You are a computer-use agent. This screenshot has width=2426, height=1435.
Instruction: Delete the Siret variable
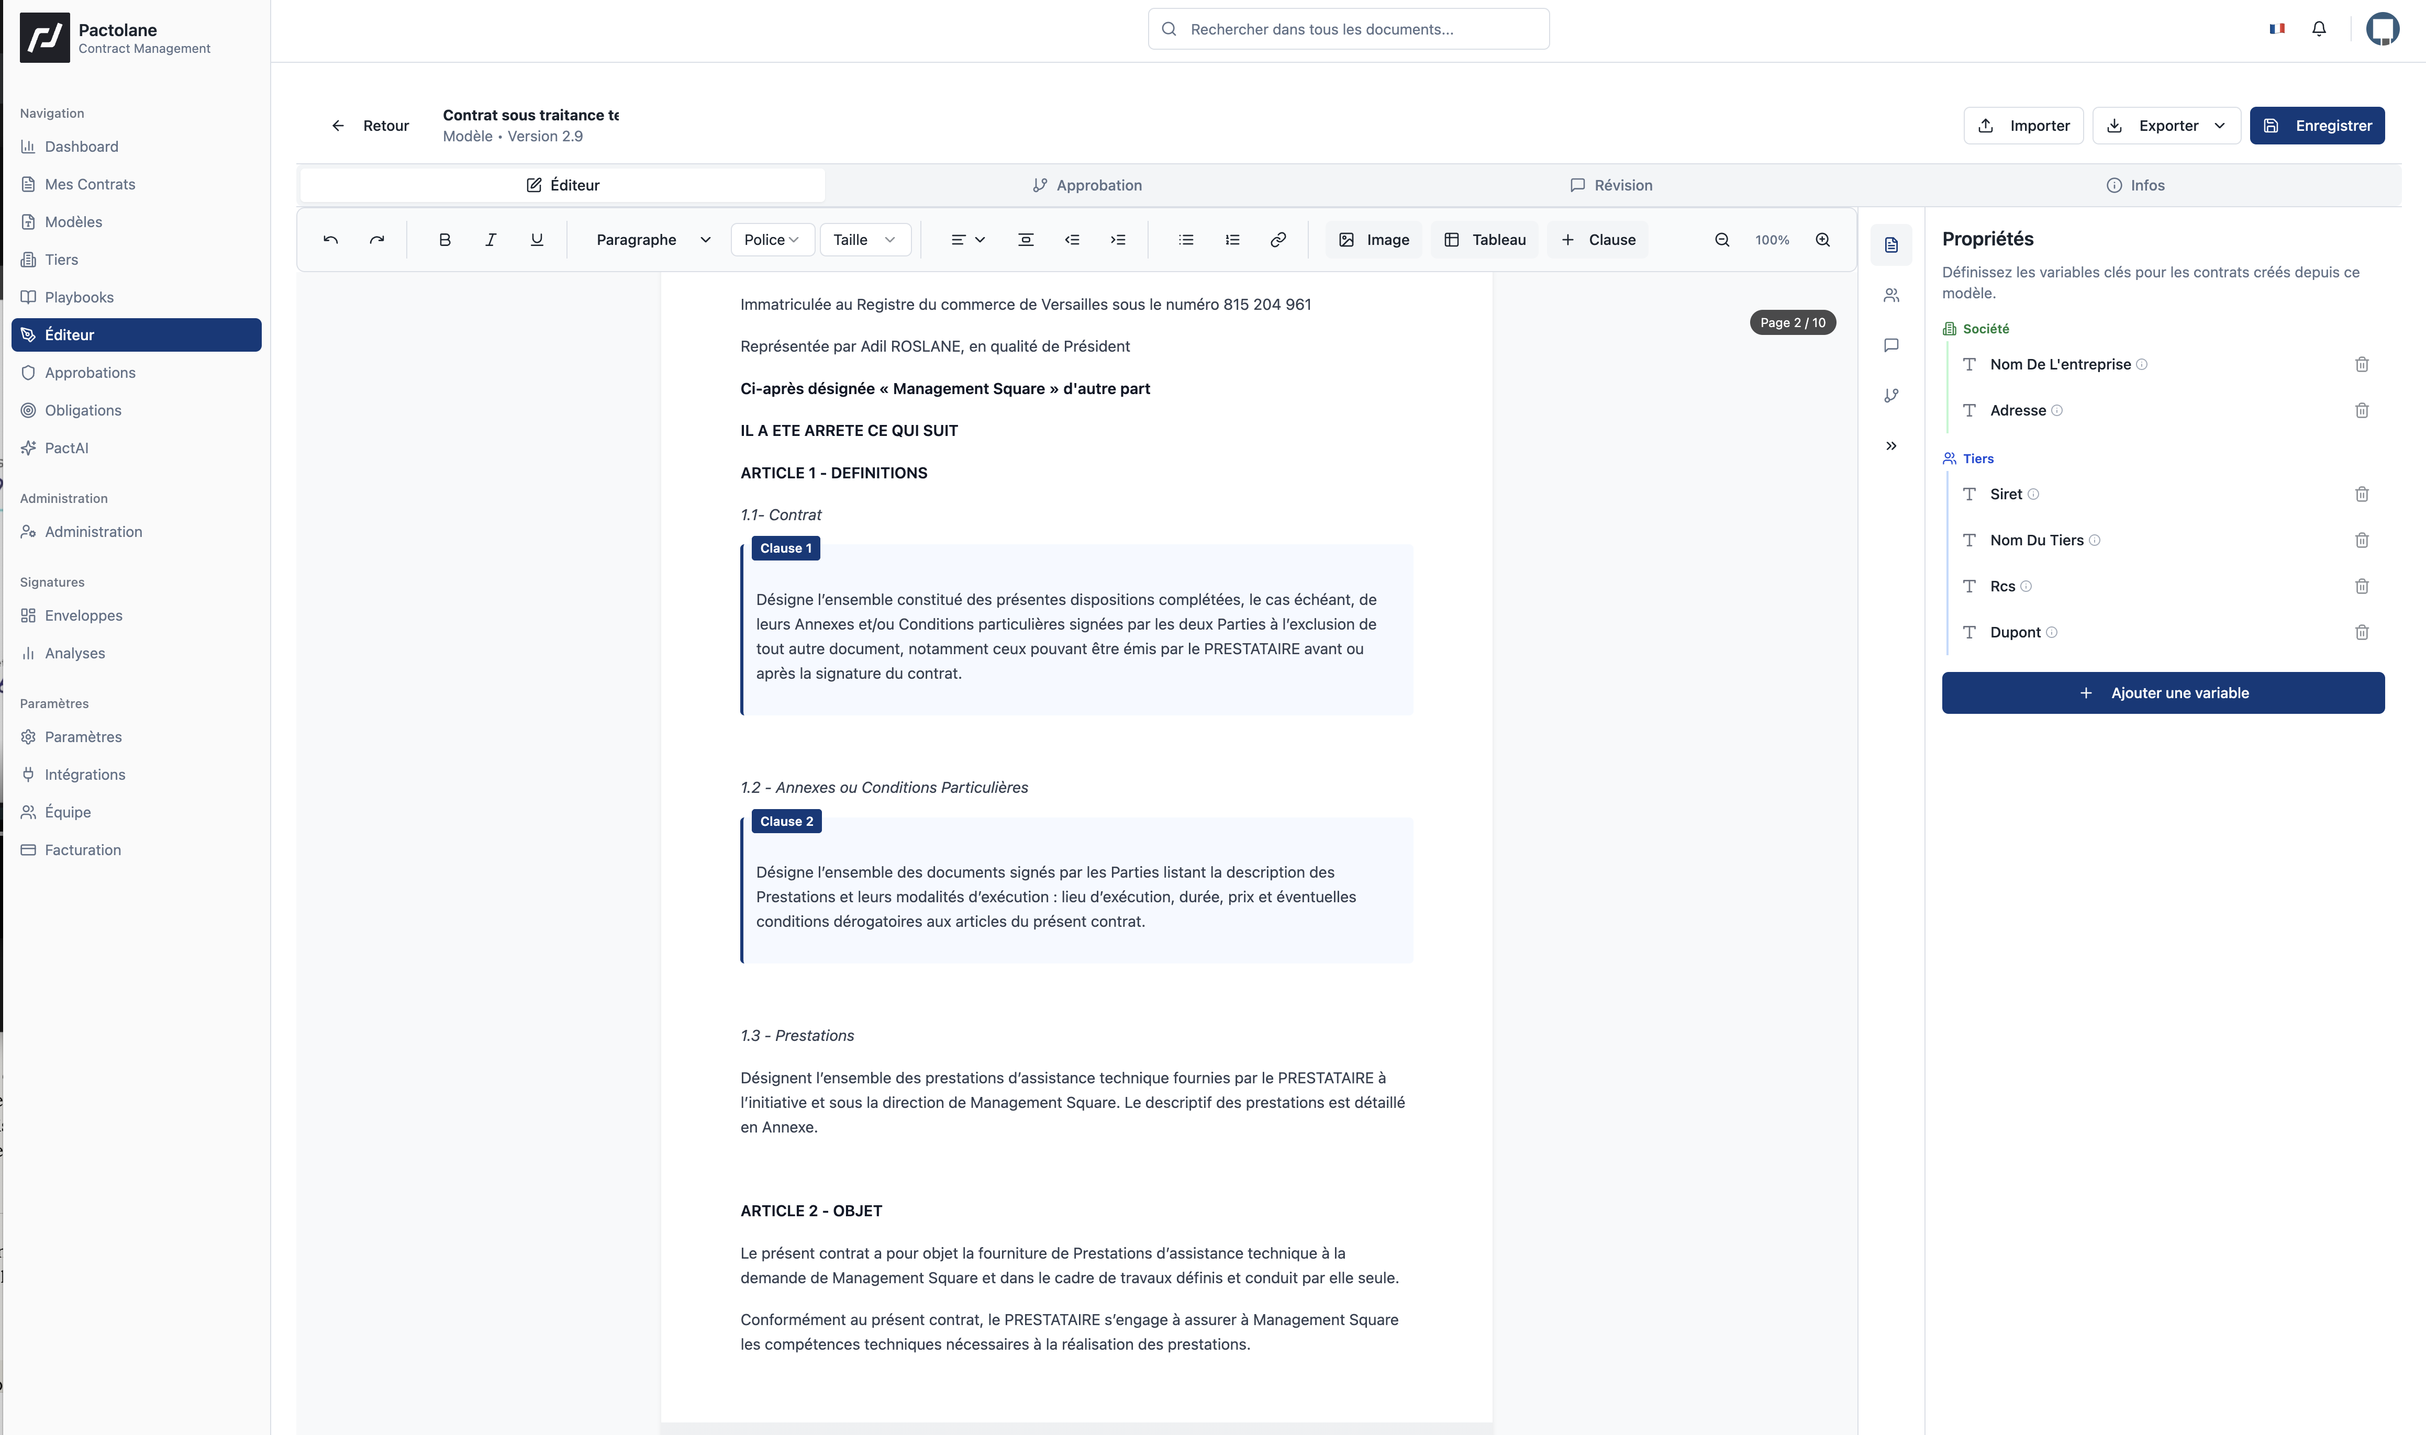(x=2362, y=494)
